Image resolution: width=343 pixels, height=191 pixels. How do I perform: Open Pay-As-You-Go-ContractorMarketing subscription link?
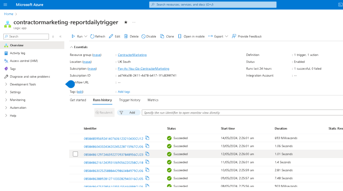click(x=144, y=69)
